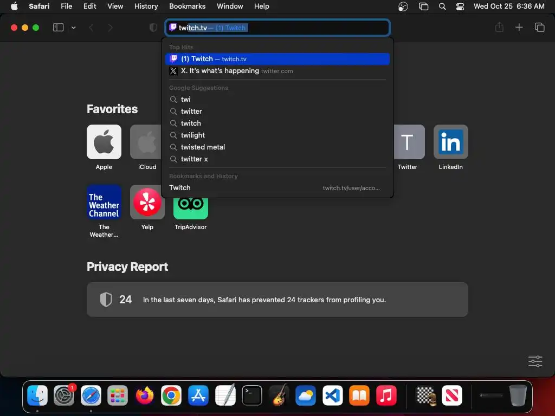Image resolution: width=555 pixels, height=416 pixels.
Task: Open The Weather Channel favorite
Action: click(104, 202)
